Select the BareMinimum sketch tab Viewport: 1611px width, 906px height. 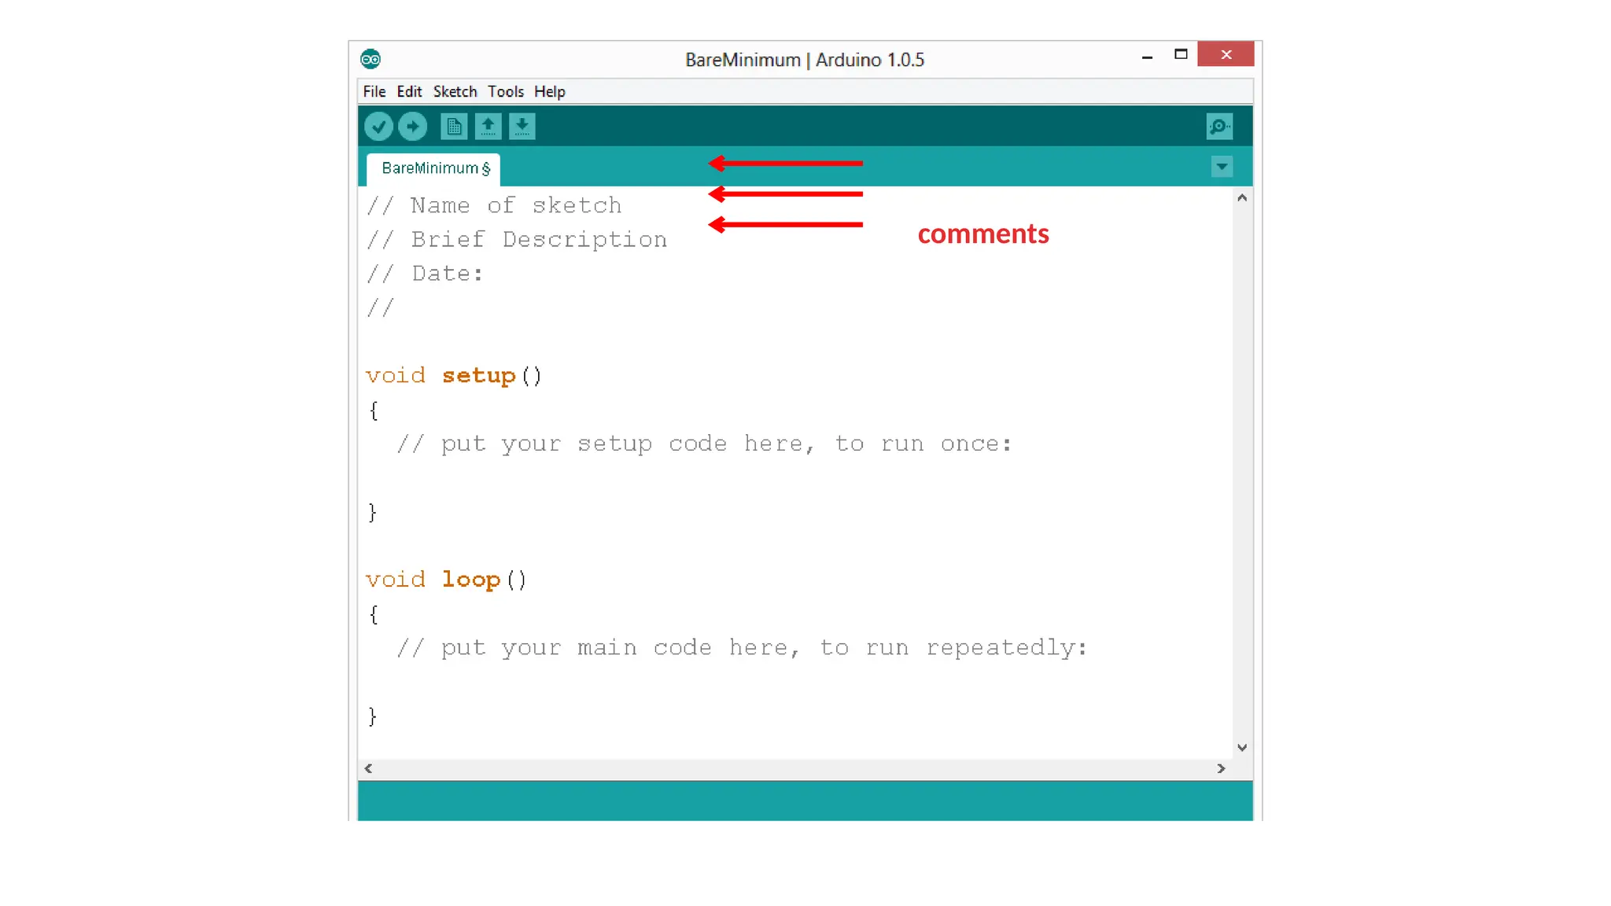coord(433,169)
